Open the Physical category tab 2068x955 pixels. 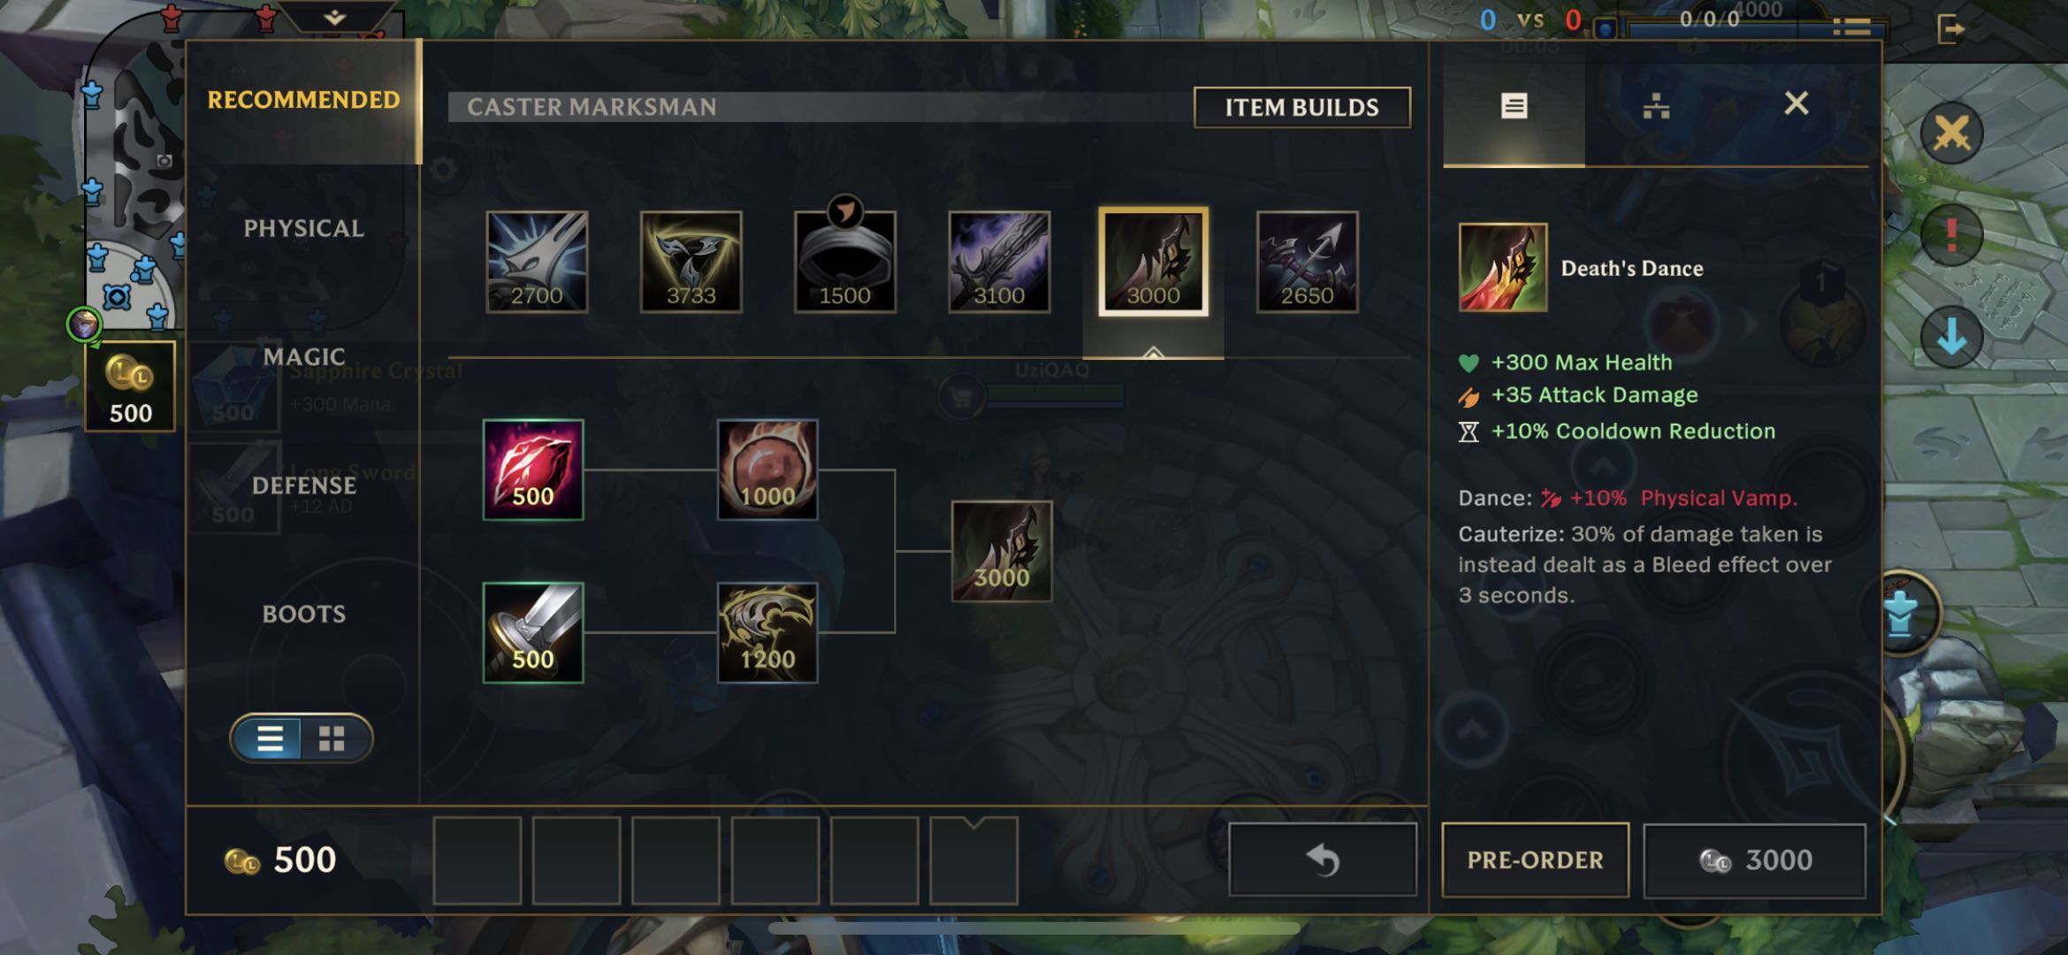303,228
